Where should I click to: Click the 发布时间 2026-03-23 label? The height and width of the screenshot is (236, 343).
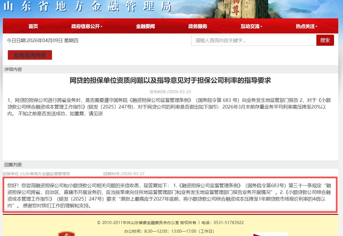[x=170, y=91]
